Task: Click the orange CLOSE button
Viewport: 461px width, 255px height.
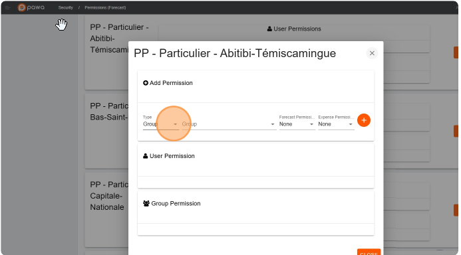Action: click(x=369, y=252)
